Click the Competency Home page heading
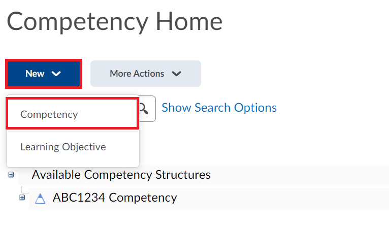Viewport: 389px width, 226px height. click(x=114, y=22)
